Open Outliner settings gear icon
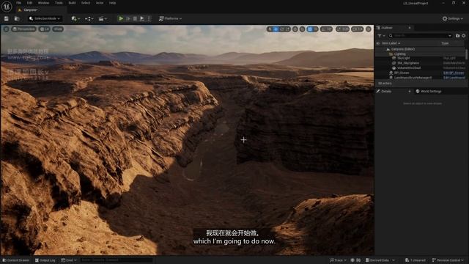The width and height of the screenshot is (469, 264). click(x=464, y=36)
